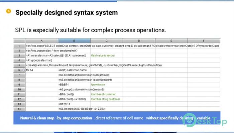Click the '/number of customer' comment
Viewport: 234px width, 133px height.
tap(103, 94)
